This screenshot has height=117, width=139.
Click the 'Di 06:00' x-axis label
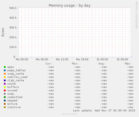(x=122, y=59)
